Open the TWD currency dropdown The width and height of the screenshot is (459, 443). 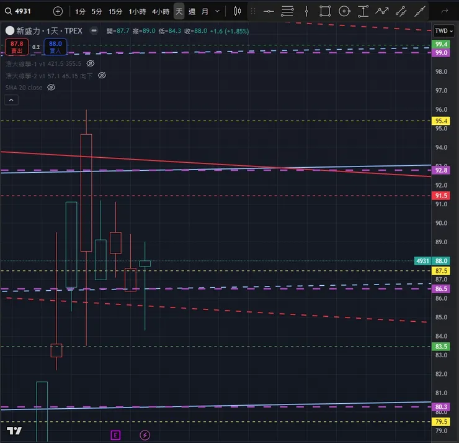pyautogui.click(x=443, y=31)
